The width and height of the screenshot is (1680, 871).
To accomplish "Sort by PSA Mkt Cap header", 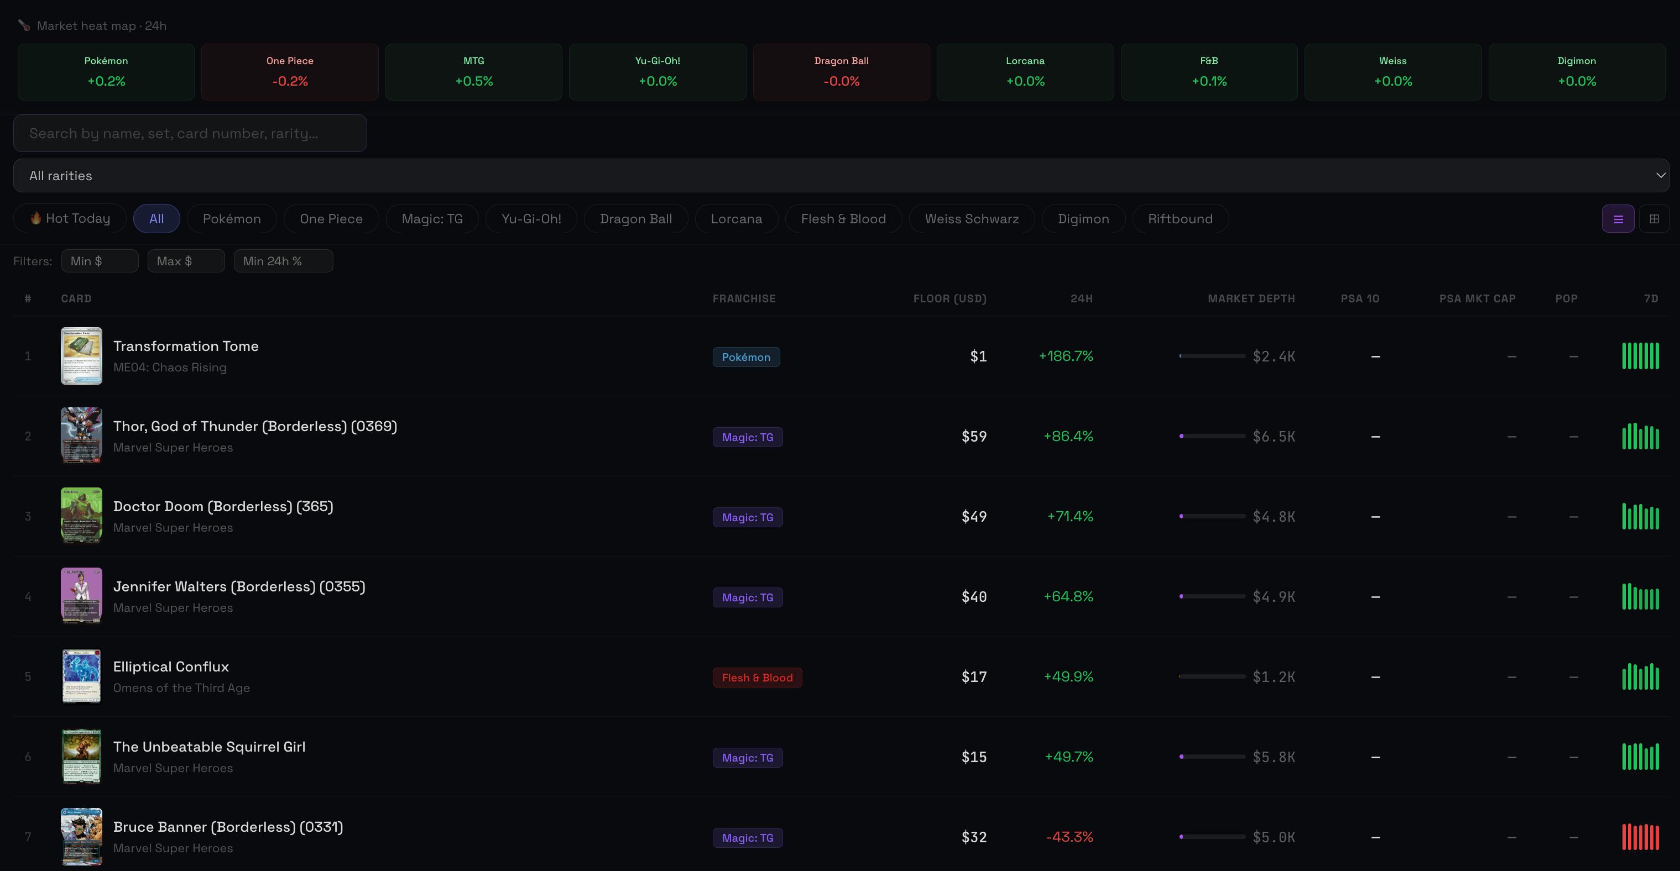I will 1477,298.
